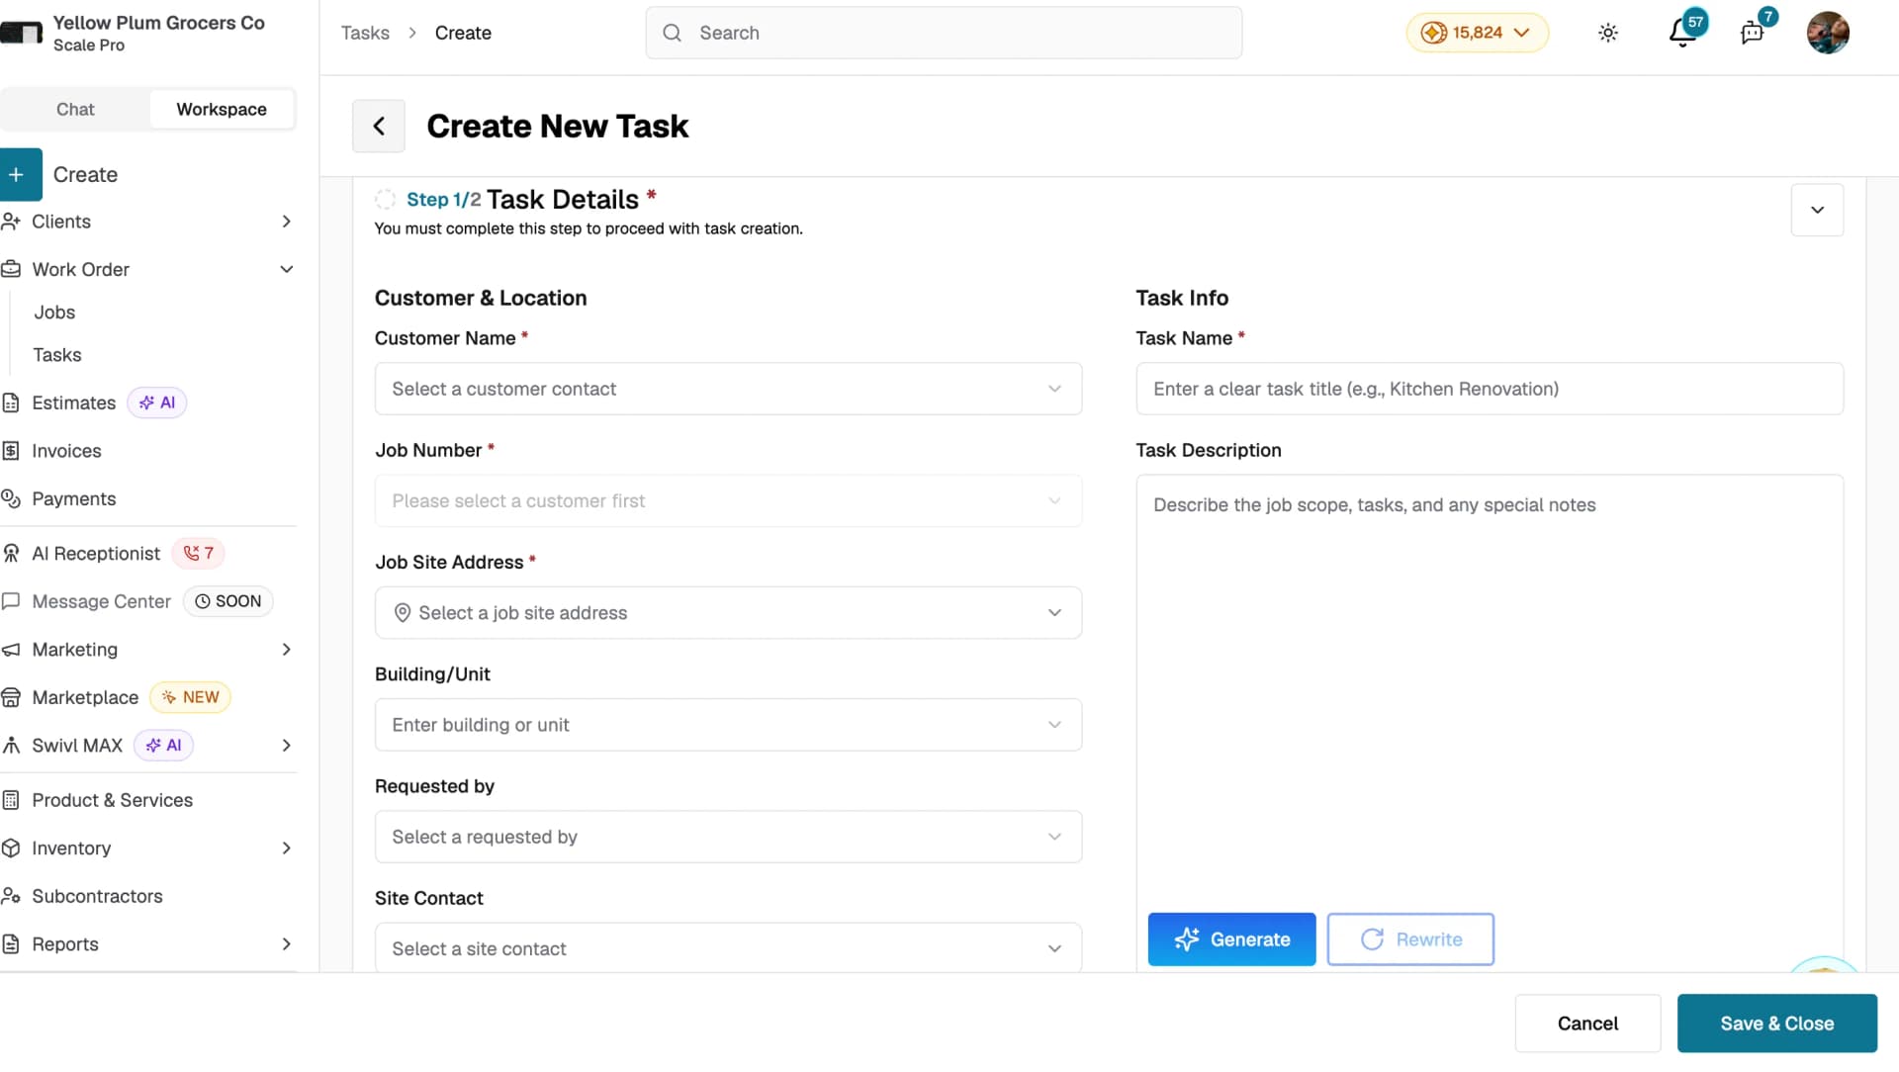Click the Marketplace storefront icon
Viewport: 1899px width, 1072px height.
[x=11, y=697]
